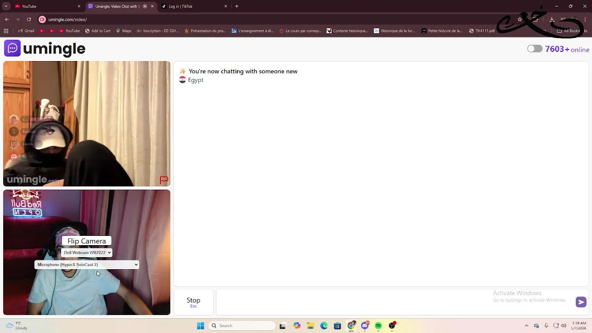Open clock and date in taskbar
Viewport: 592px width, 333px height.
tap(579, 326)
